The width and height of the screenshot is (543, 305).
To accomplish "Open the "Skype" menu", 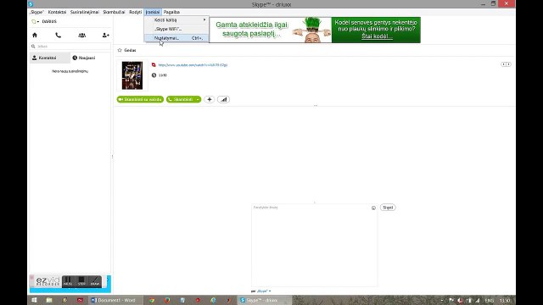I will click(36, 12).
